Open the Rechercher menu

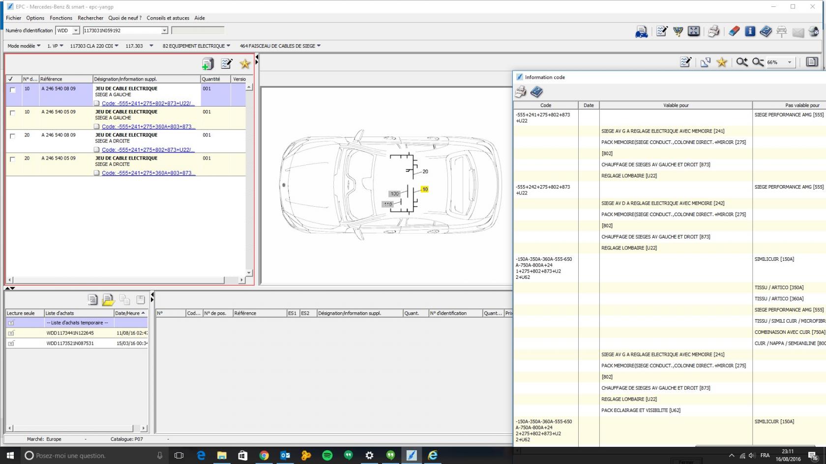click(90, 18)
